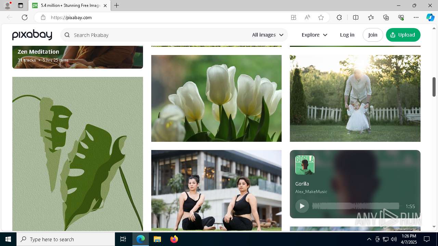Open the white tulips photo
This screenshot has height=246, width=438.
point(216,98)
